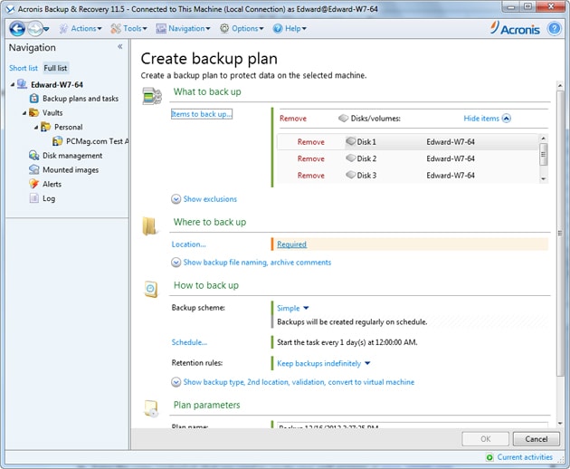Click the Cancel button
The image size is (570, 469).
(537, 439)
